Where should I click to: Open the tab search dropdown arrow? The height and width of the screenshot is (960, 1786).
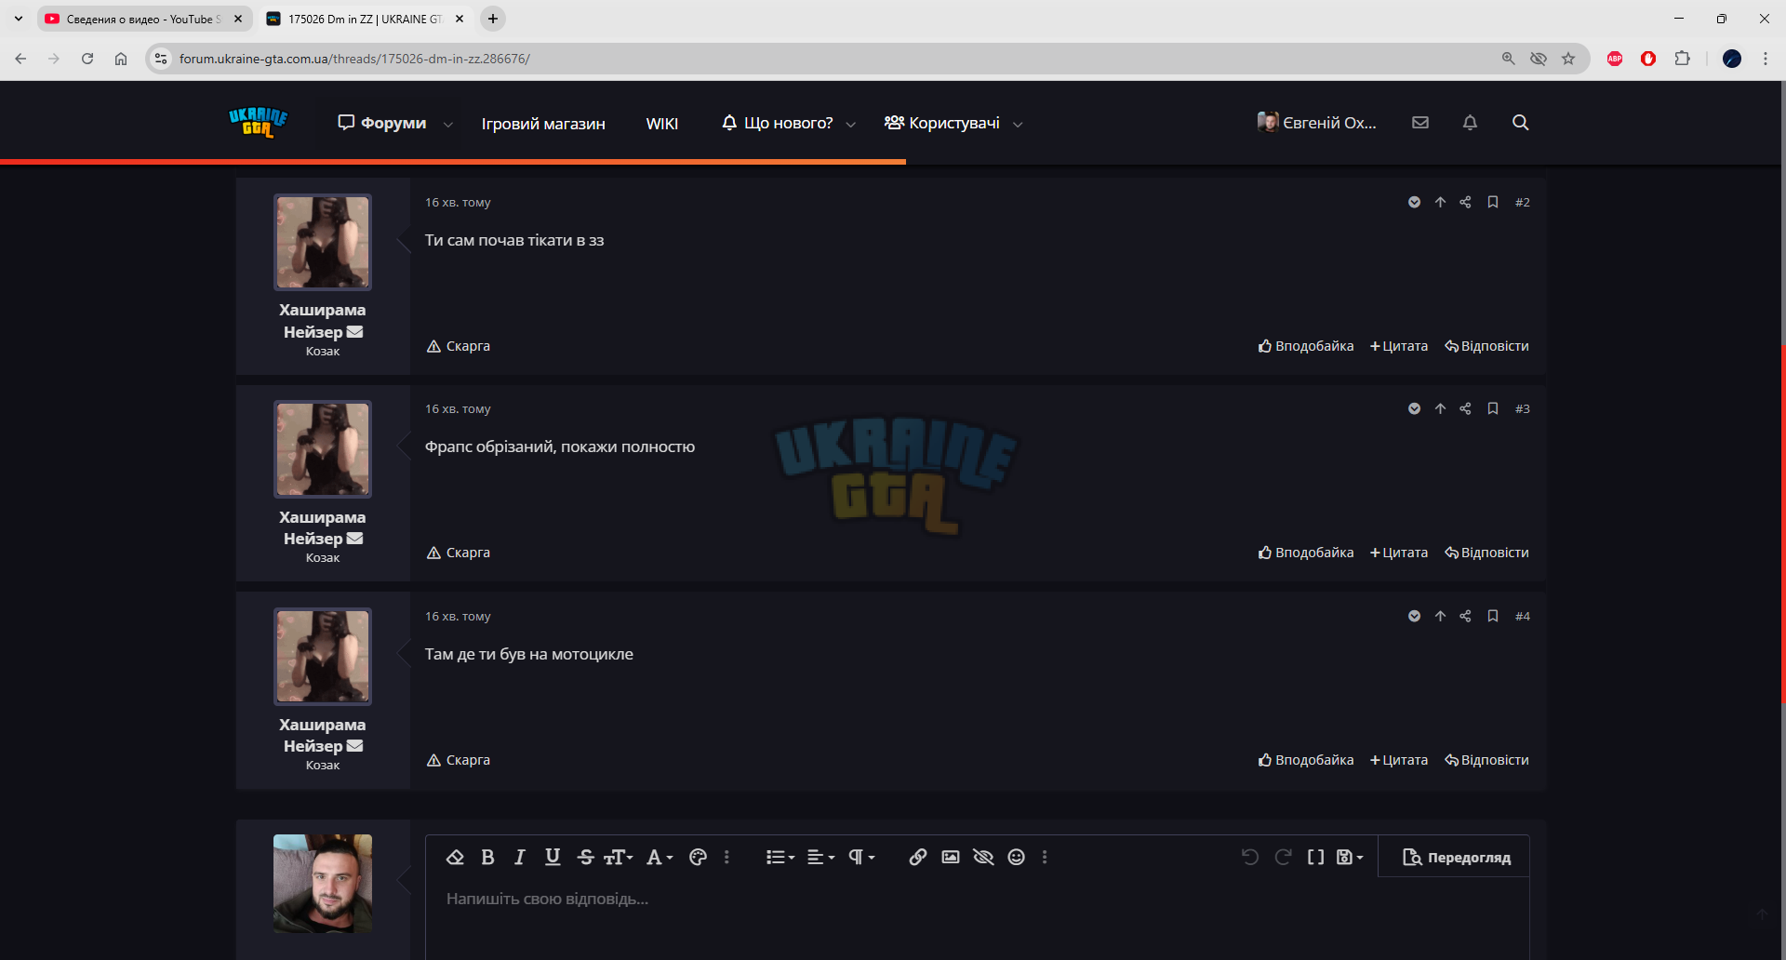click(19, 19)
